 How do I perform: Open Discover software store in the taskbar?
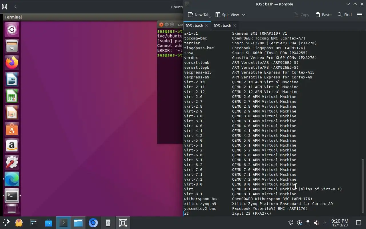click(x=49, y=223)
